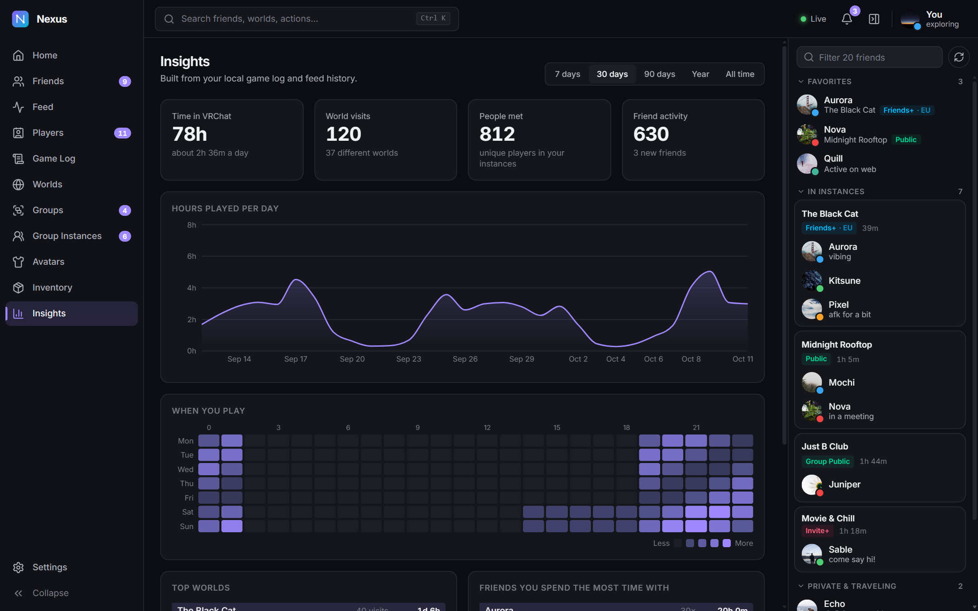
Task: Click the Live status indicator
Action: pyautogui.click(x=813, y=19)
